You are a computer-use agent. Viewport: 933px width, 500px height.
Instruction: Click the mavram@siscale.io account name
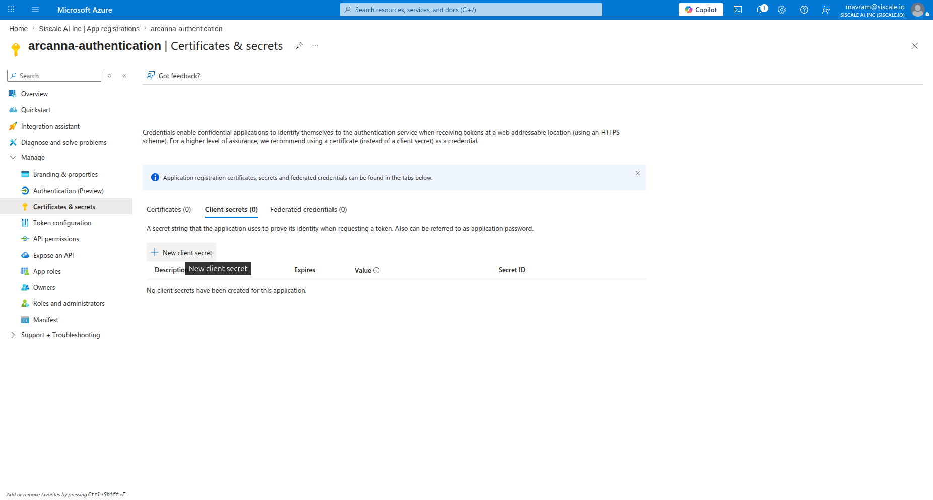pos(875,7)
